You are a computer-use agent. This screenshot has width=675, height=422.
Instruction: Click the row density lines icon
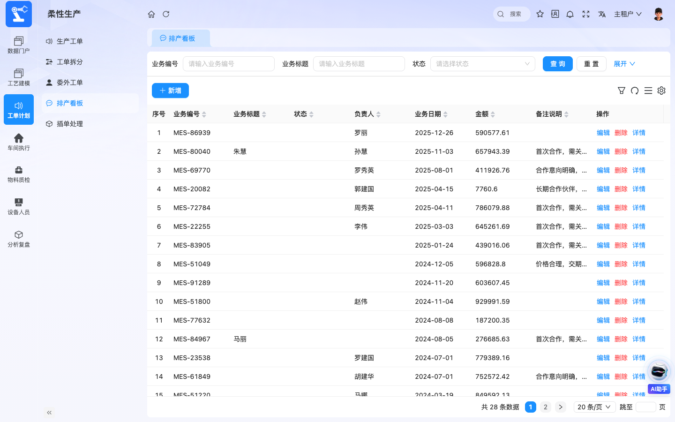pyautogui.click(x=648, y=90)
